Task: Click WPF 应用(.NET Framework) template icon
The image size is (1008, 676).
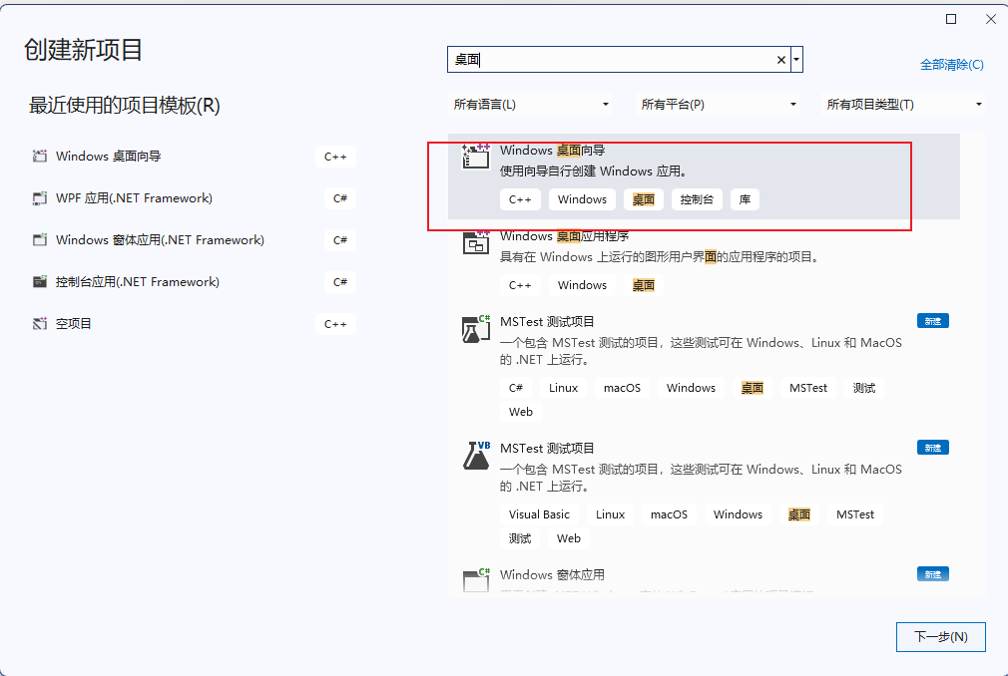Action: tap(40, 198)
